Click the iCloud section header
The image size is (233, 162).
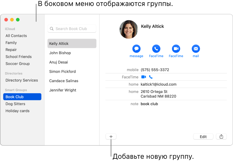[10, 29]
